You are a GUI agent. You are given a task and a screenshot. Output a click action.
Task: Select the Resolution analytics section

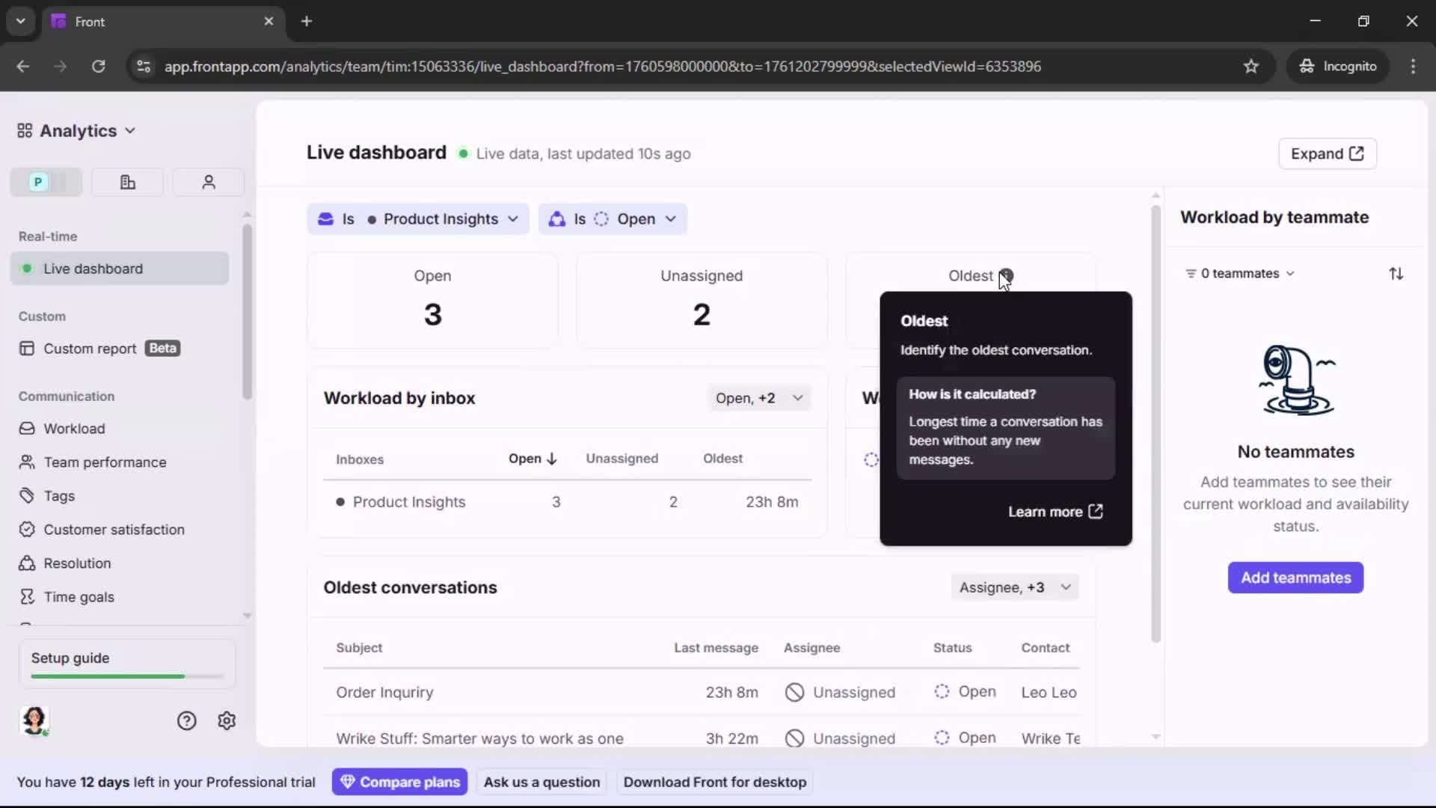(x=76, y=563)
